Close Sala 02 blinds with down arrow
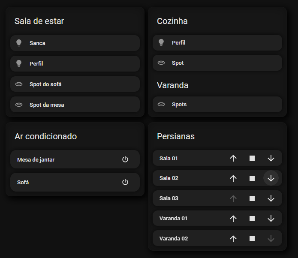Screen dimensions: 298x258 271,178
